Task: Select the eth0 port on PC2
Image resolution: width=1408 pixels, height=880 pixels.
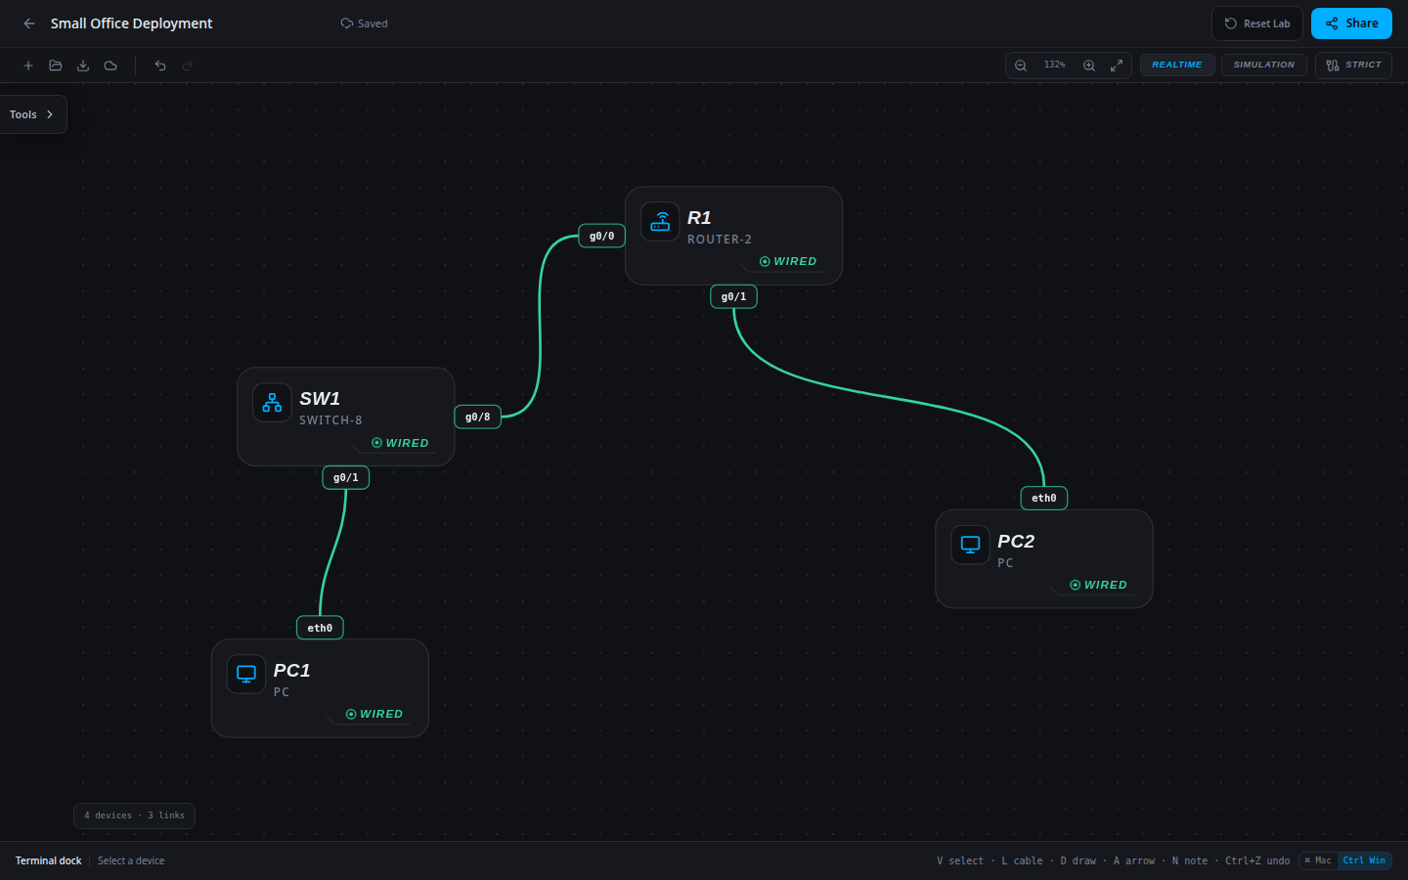Action: tap(1043, 498)
